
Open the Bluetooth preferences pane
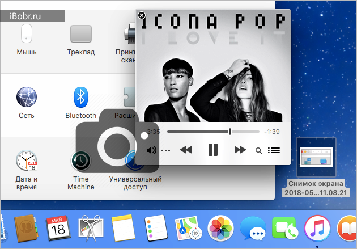(x=81, y=97)
